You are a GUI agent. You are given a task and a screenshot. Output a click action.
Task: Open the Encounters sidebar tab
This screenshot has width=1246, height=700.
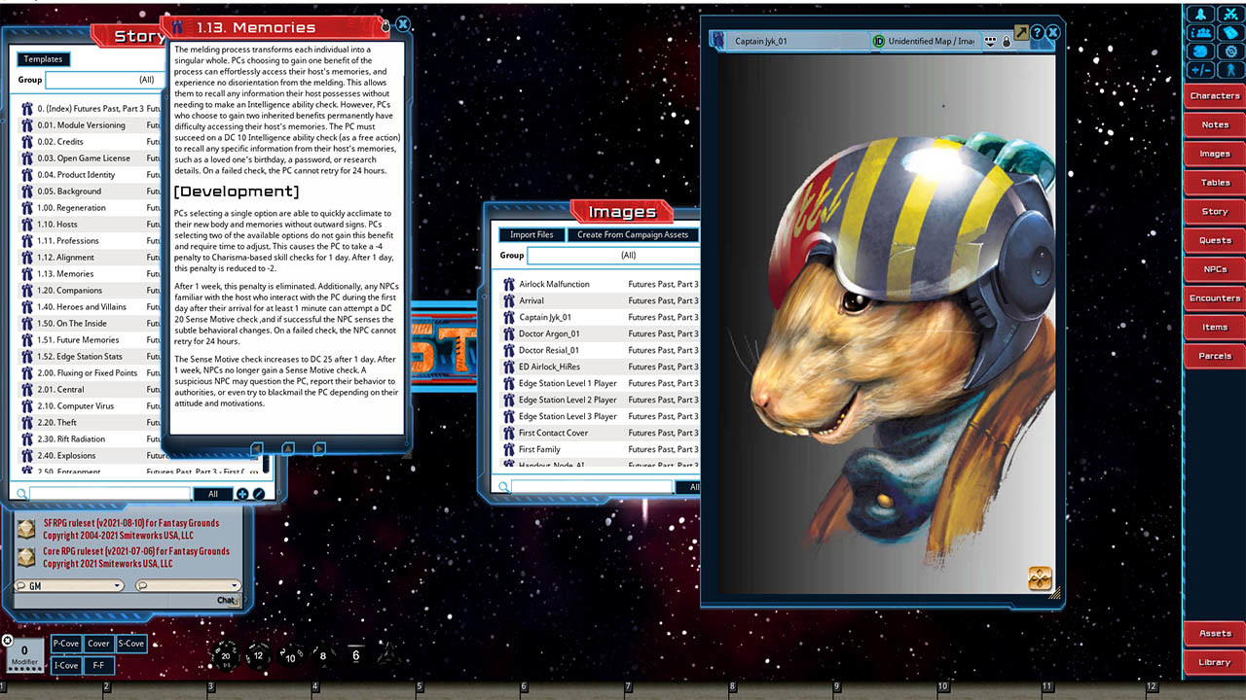[x=1214, y=298]
